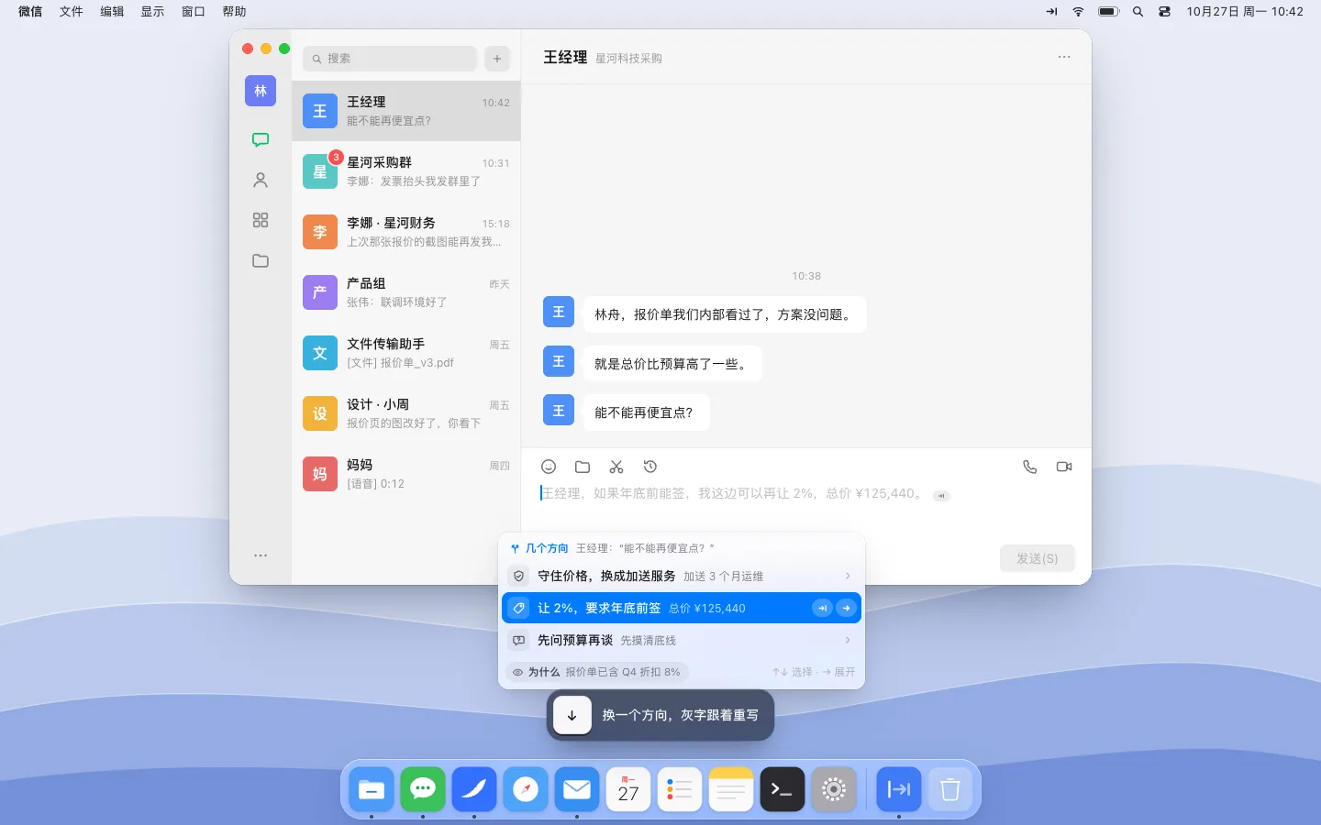Click the 林 profile avatar

[x=261, y=91]
